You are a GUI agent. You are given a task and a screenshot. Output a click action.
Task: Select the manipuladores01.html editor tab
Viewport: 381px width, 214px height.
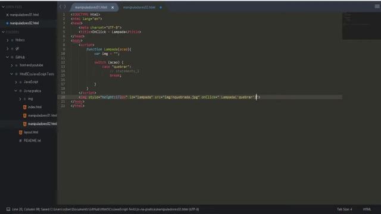pyautogui.click(x=91, y=8)
